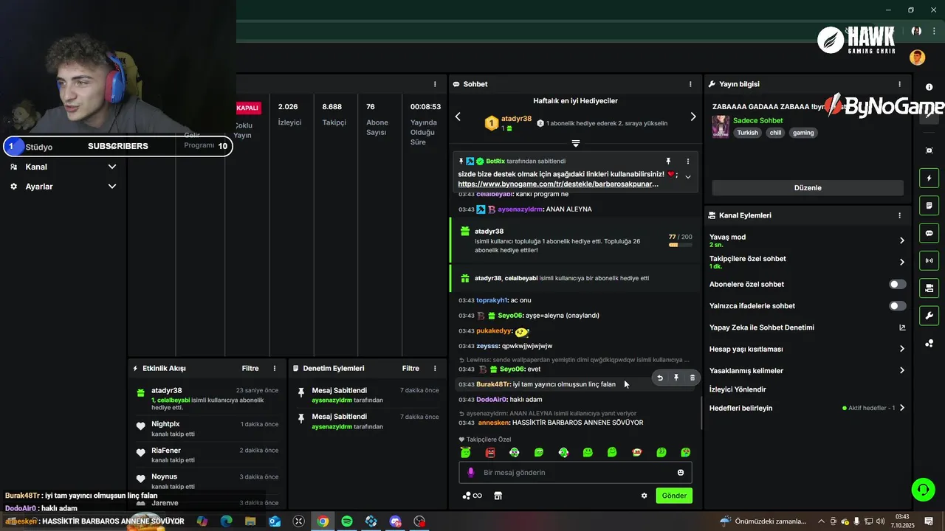This screenshot has width=945, height=531.
Task: Unpin the pinned BotRix message
Action: point(668,161)
